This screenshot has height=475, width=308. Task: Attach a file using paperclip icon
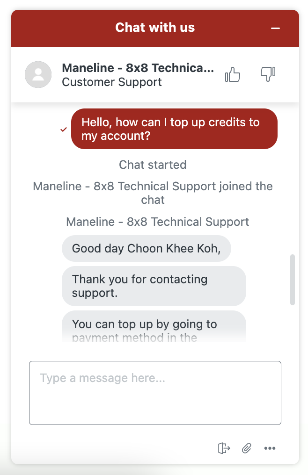pyautogui.click(x=246, y=448)
